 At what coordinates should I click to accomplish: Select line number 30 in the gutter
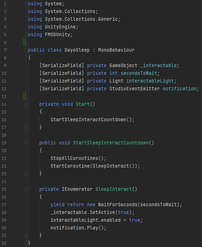pyautogui.click(x=4, y=228)
